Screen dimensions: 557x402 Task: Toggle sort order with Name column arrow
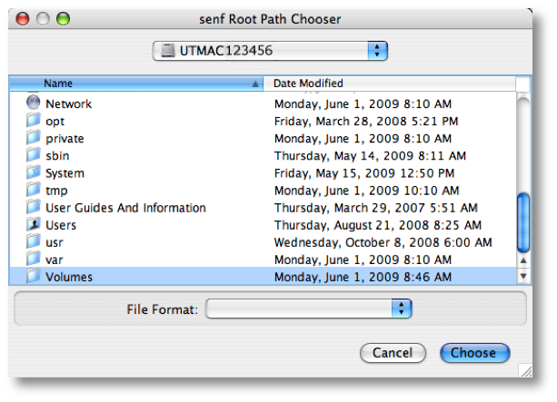(x=255, y=83)
